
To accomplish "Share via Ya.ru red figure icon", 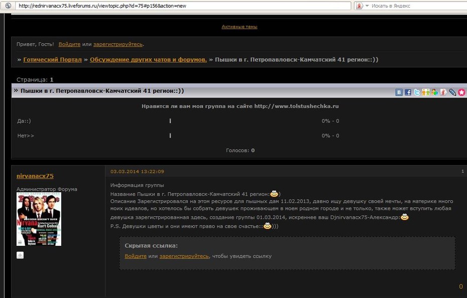I will click(x=443, y=92).
